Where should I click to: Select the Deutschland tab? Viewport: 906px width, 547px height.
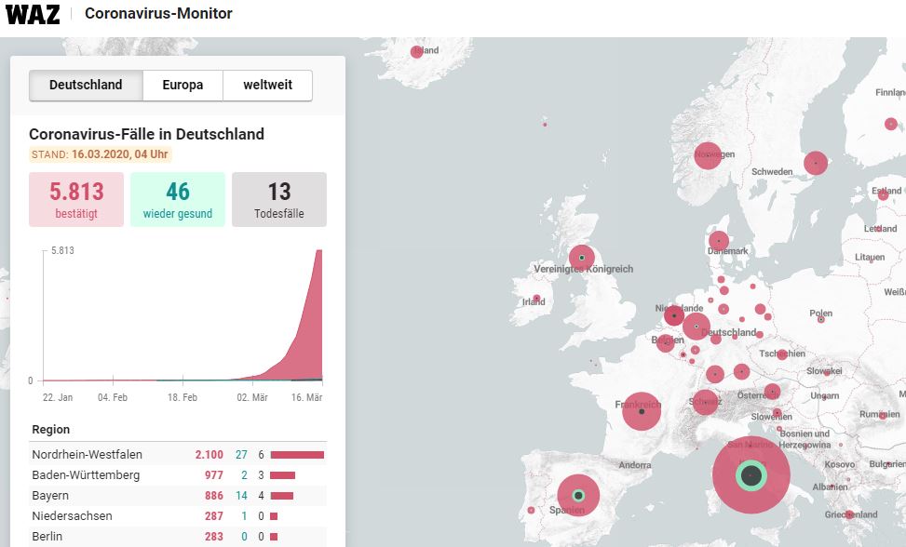coord(86,85)
